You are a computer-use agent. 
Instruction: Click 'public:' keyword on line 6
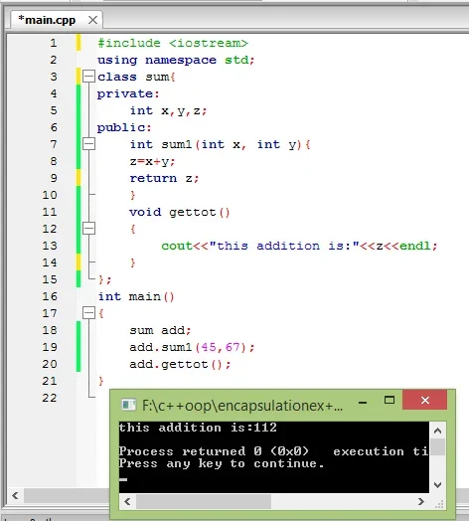click(124, 127)
